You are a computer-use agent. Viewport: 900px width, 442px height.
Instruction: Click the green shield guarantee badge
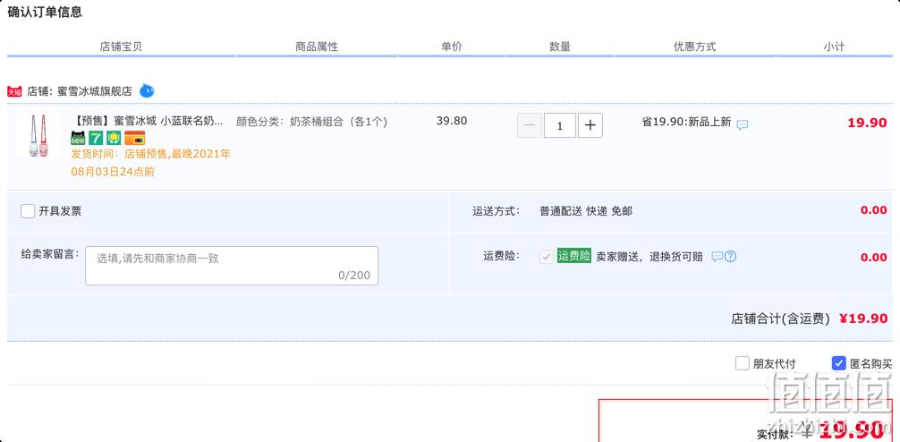coord(114,138)
